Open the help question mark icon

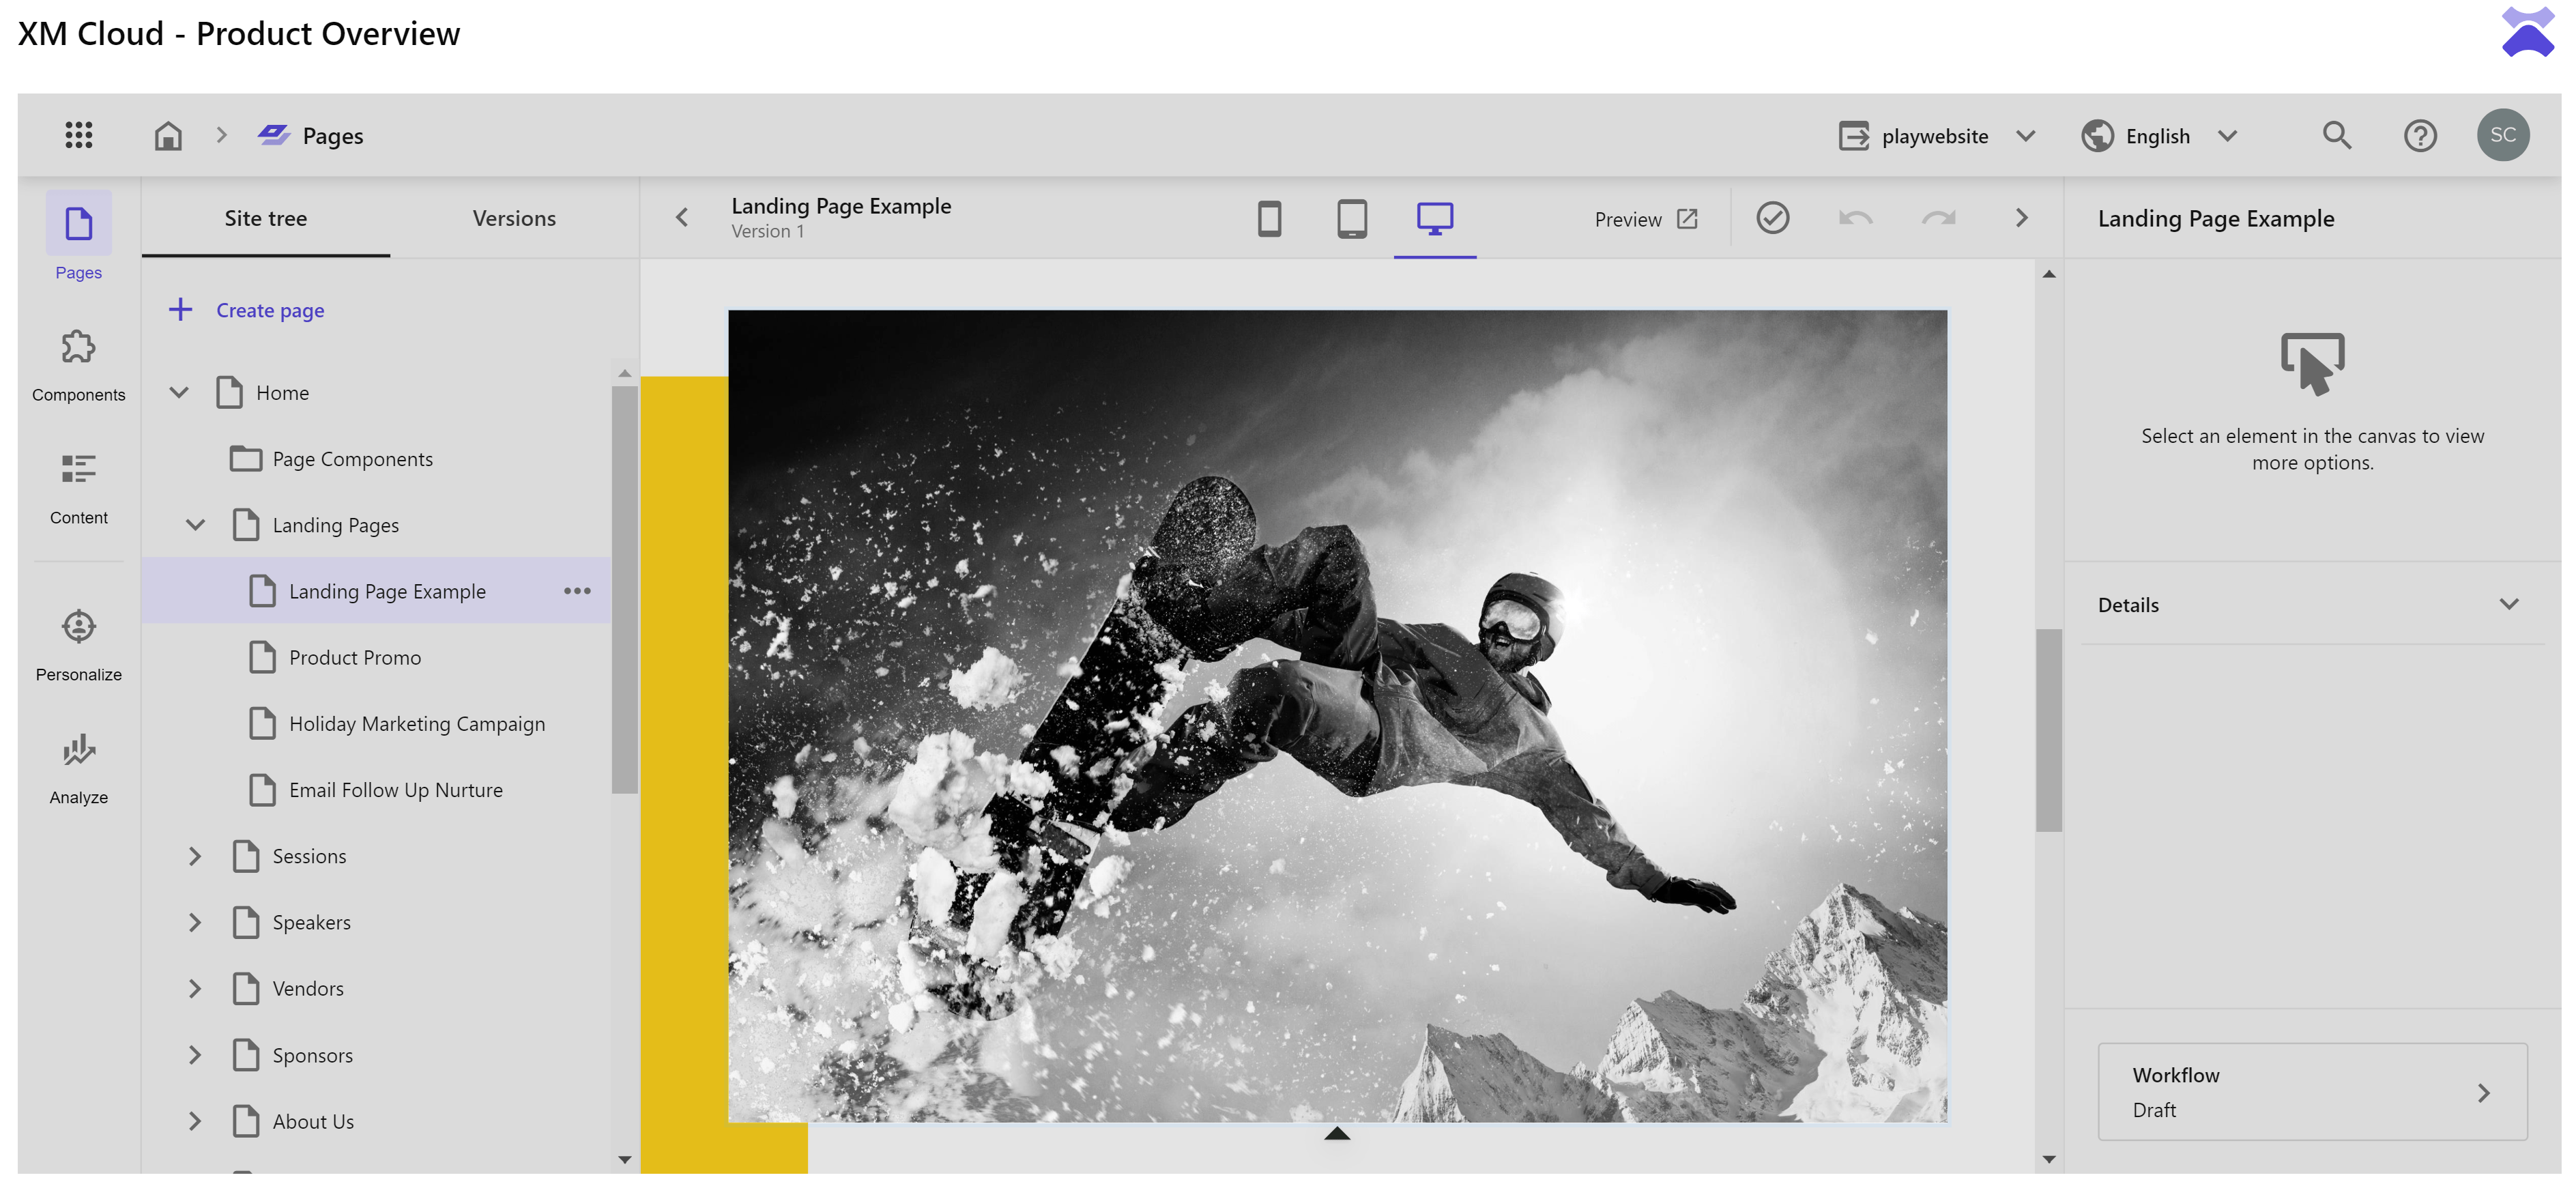point(2419,135)
